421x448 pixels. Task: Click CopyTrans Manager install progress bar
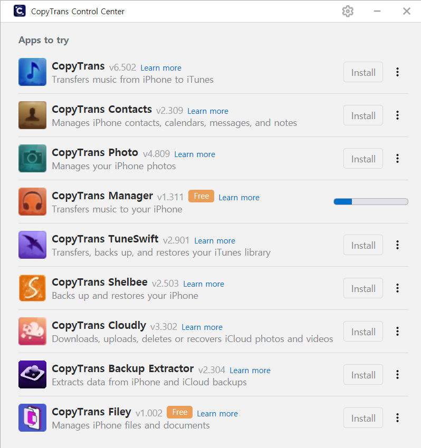coord(371,202)
